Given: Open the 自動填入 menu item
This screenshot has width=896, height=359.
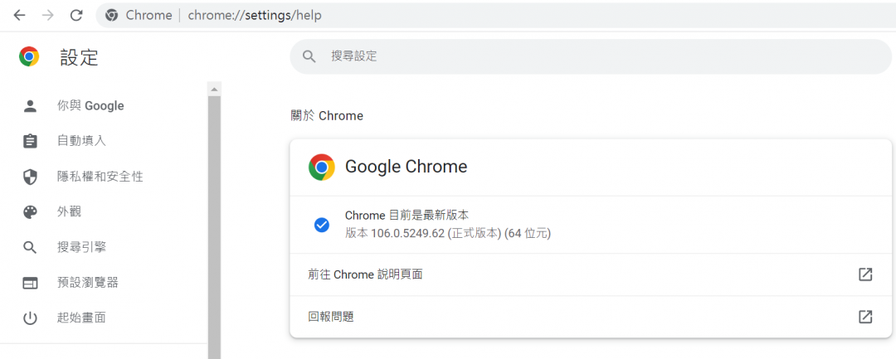Looking at the screenshot, I should click(x=81, y=141).
